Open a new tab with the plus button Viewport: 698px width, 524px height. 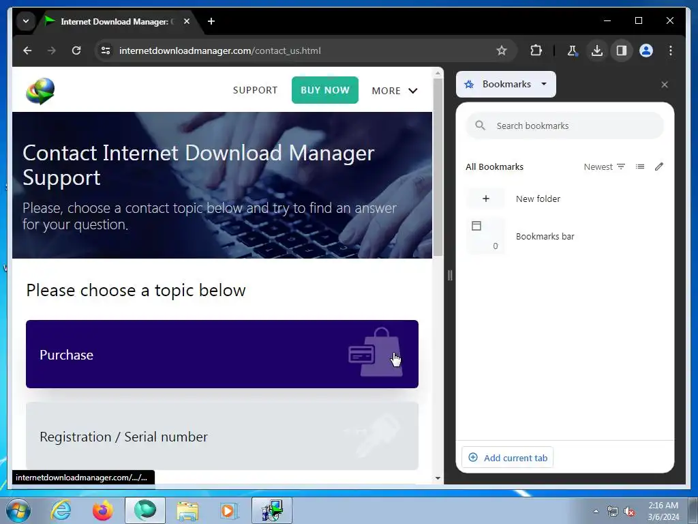(211, 21)
